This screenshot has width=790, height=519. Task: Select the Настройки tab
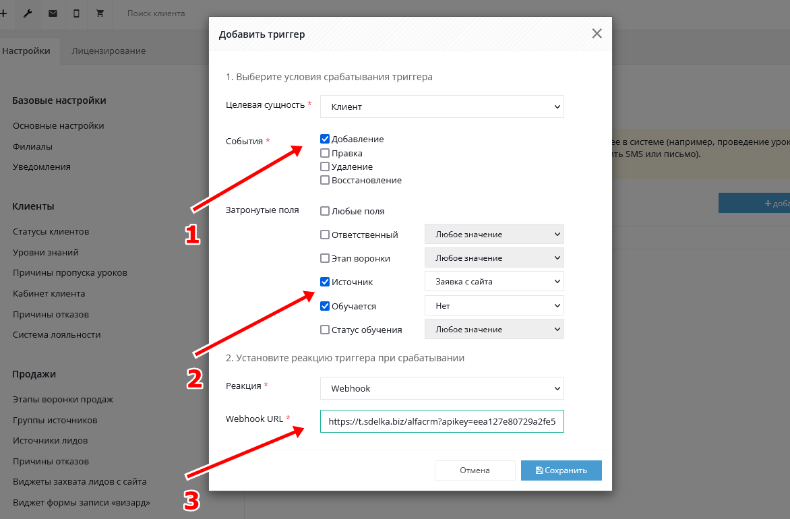point(26,51)
